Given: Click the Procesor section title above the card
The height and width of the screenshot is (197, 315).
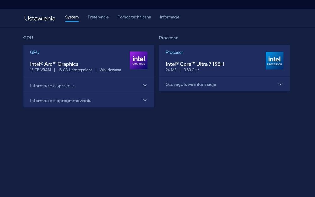Looking at the screenshot, I should [x=168, y=38].
